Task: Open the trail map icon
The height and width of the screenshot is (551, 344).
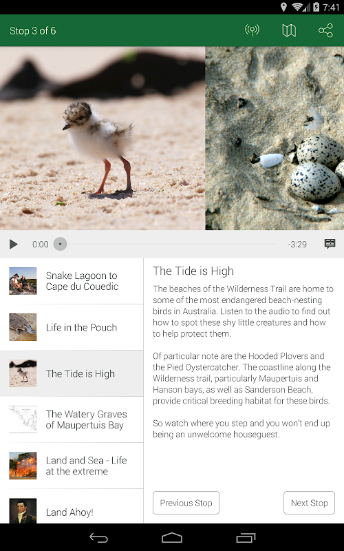Action: (x=289, y=30)
